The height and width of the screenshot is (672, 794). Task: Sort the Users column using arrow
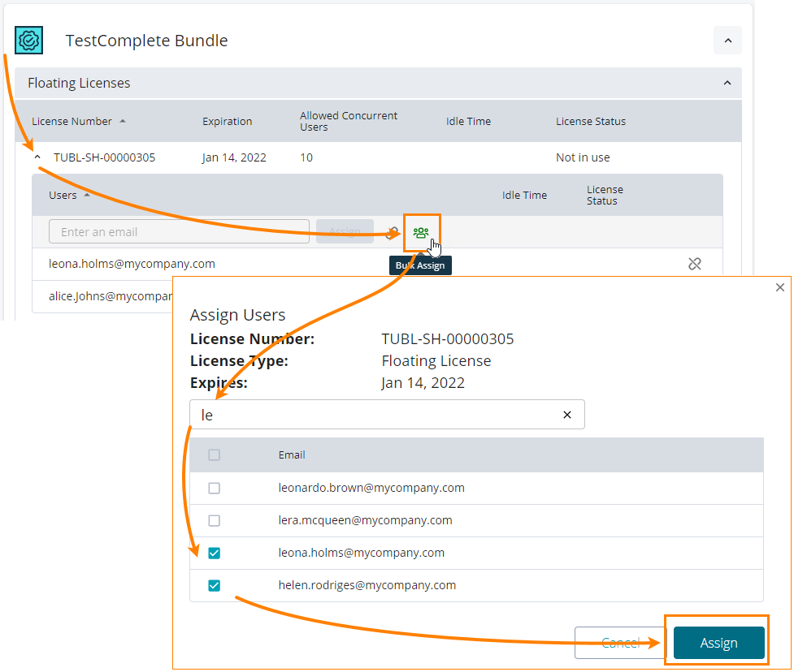click(x=87, y=196)
